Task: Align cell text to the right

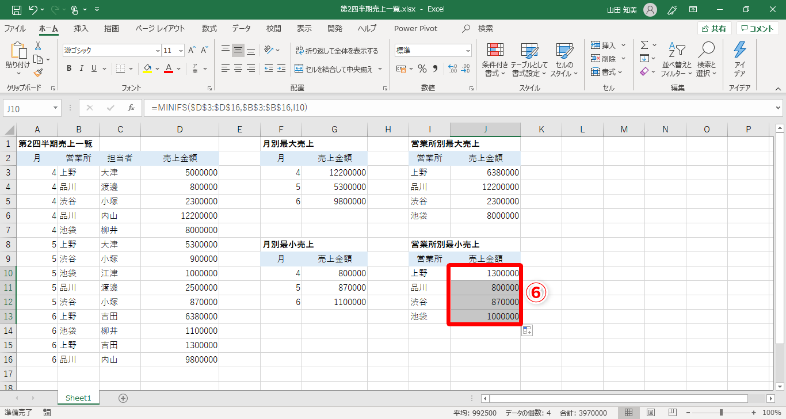Action: click(x=251, y=68)
